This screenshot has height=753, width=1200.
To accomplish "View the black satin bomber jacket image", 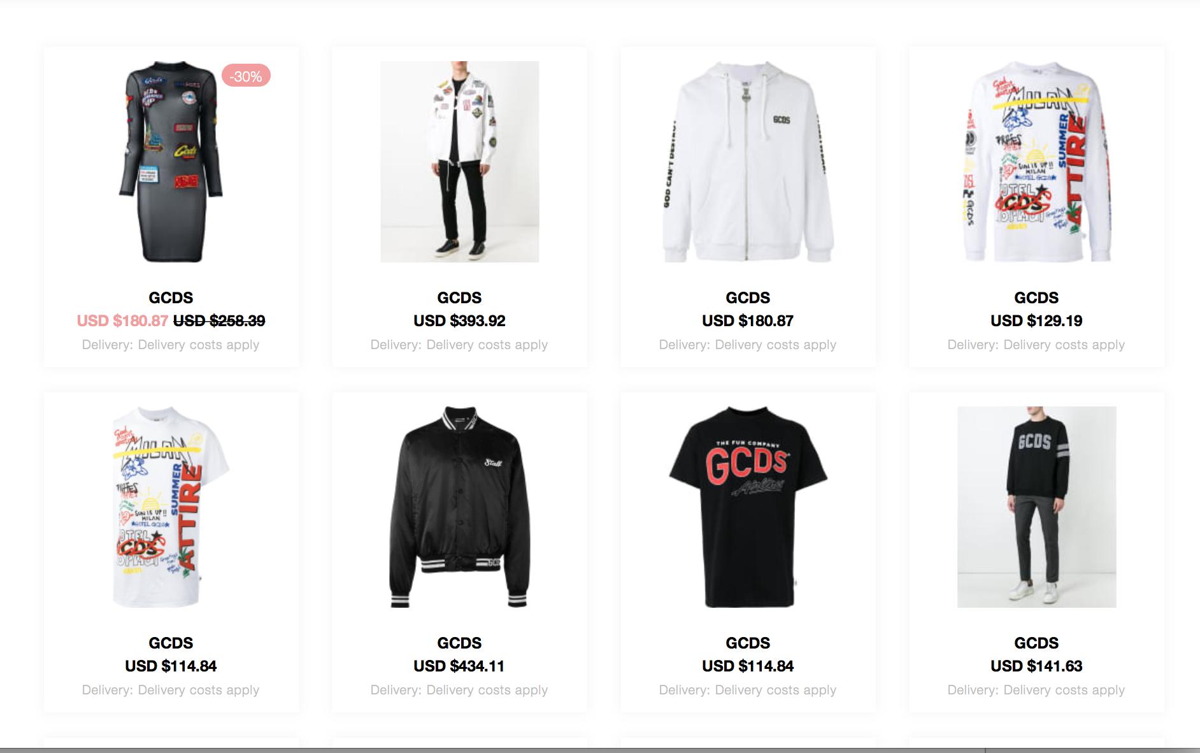I will 459,507.
